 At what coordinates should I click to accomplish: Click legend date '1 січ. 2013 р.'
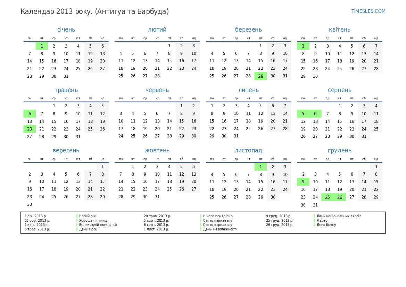(x=35, y=216)
